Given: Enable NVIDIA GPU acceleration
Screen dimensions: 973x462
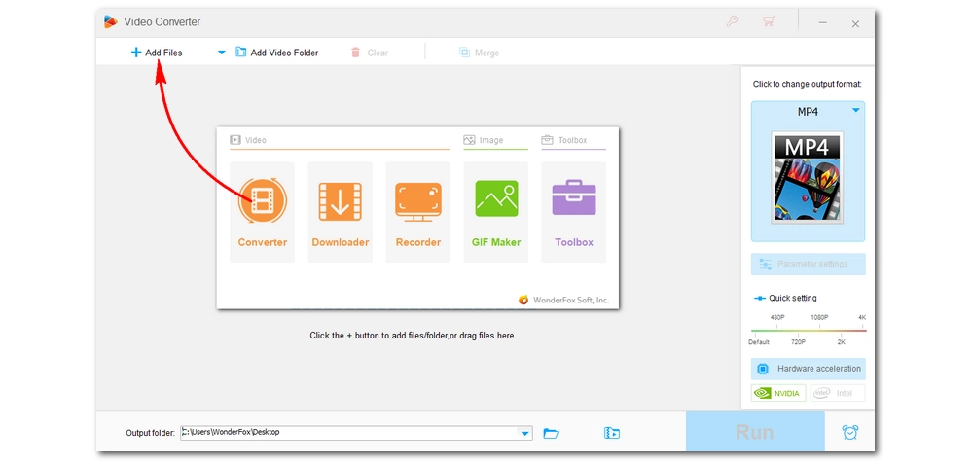Looking at the screenshot, I should tap(778, 394).
